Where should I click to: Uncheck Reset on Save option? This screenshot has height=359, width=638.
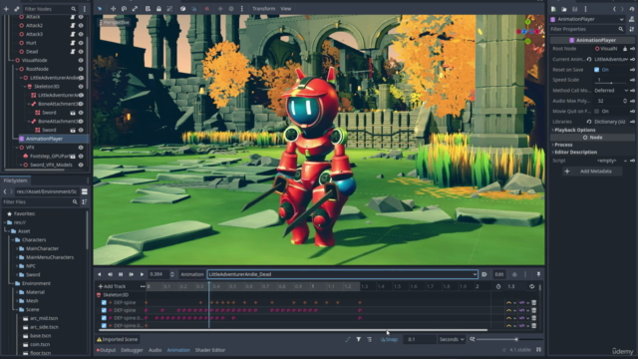[596, 70]
